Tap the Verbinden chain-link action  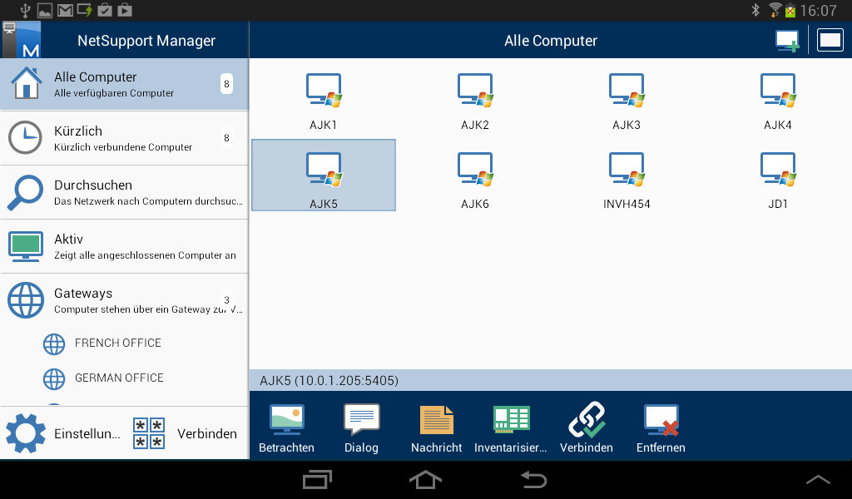[x=587, y=427]
